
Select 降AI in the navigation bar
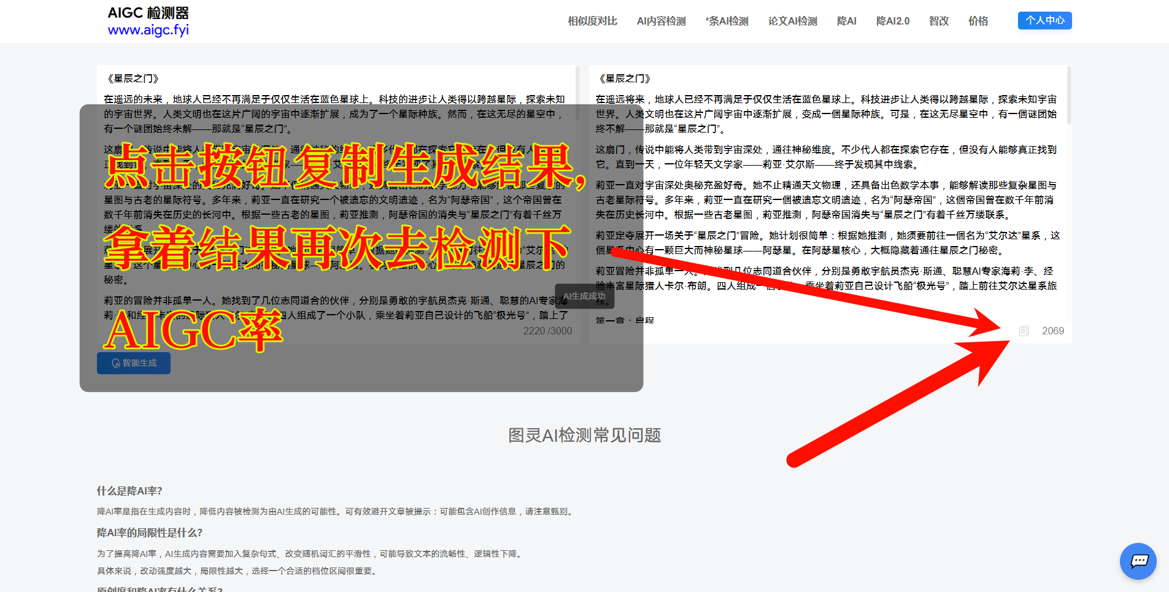(846, 20)
